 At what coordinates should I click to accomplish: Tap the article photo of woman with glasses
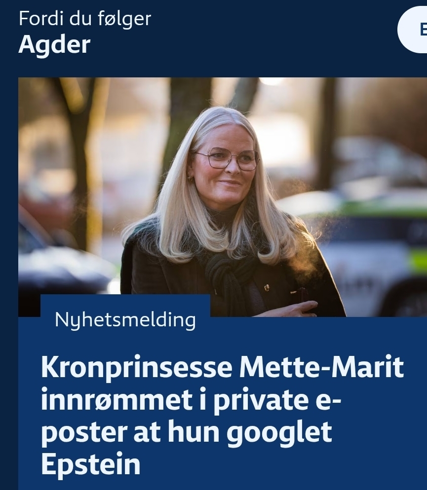(x=223, y=197)
